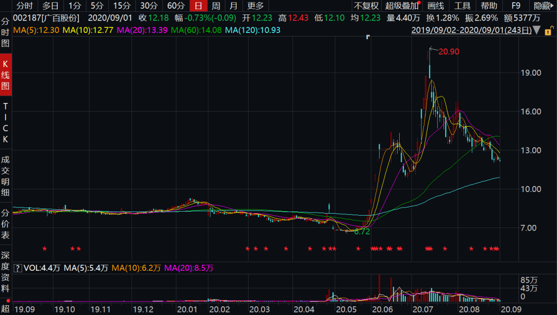Open the 多日 multi-day period option

pyautogui.click(x=49, y=6)
